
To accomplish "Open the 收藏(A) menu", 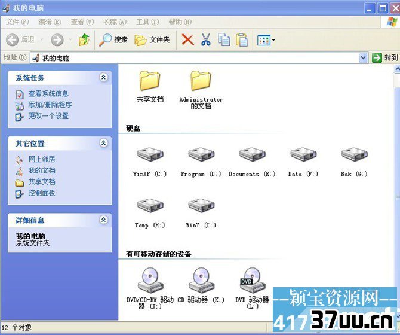I will point(115,22).
